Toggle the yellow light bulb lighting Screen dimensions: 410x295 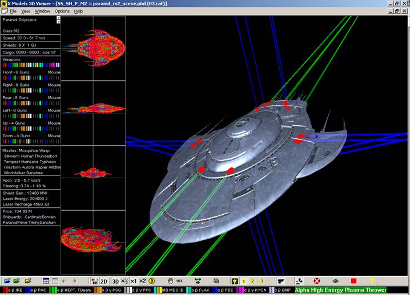click(x=234, y=281)
